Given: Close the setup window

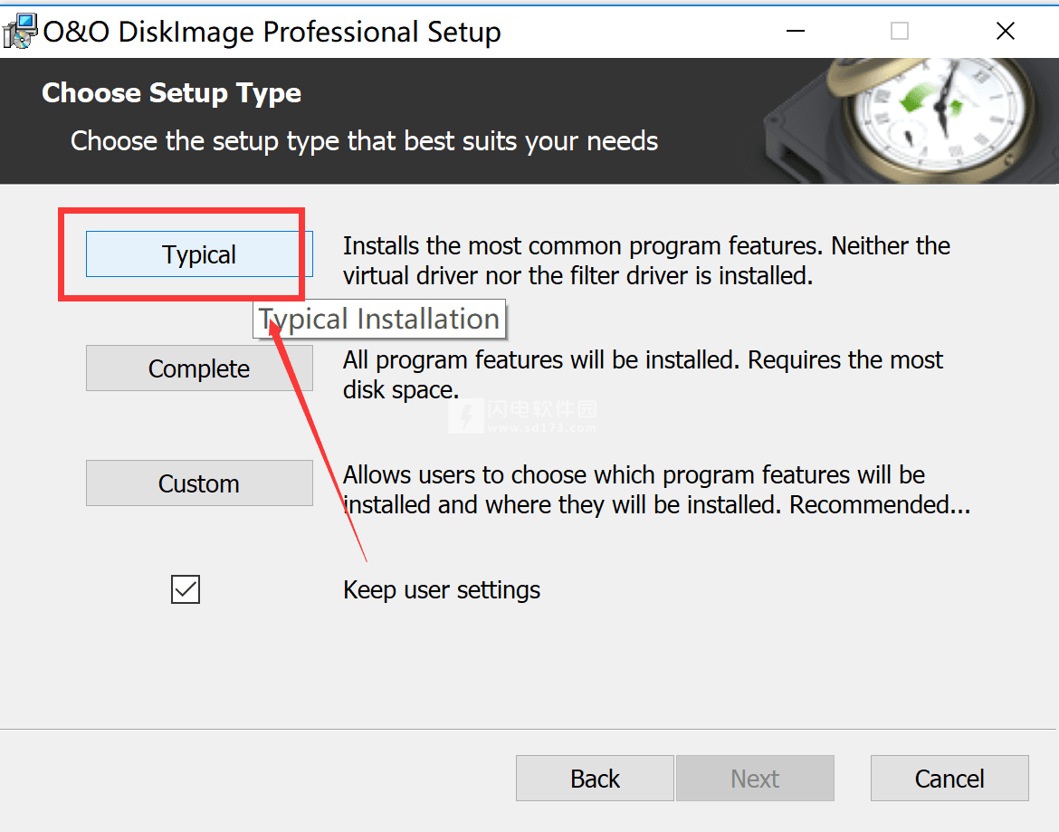Looking at the screenshot, I should click(1005, 31).
